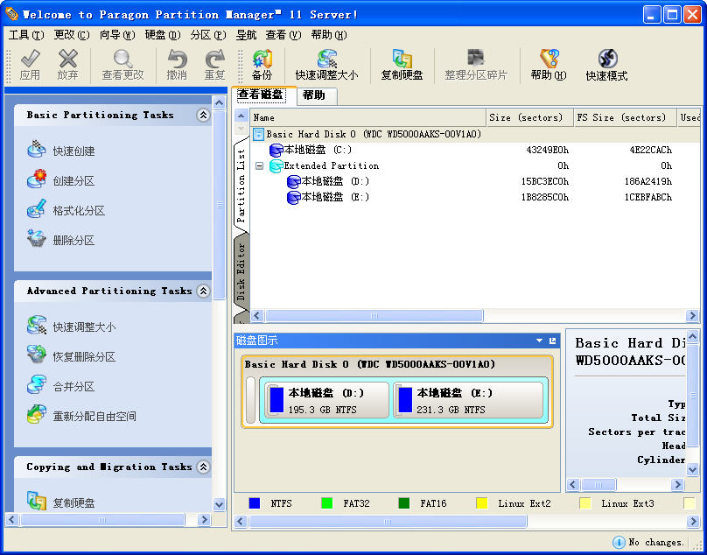Screen dimensions: 707x555
Task: Click 重新分配自由空间 task link
Action: [94, 417]
